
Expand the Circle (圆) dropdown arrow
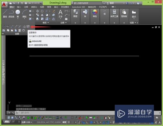[18, 19]
